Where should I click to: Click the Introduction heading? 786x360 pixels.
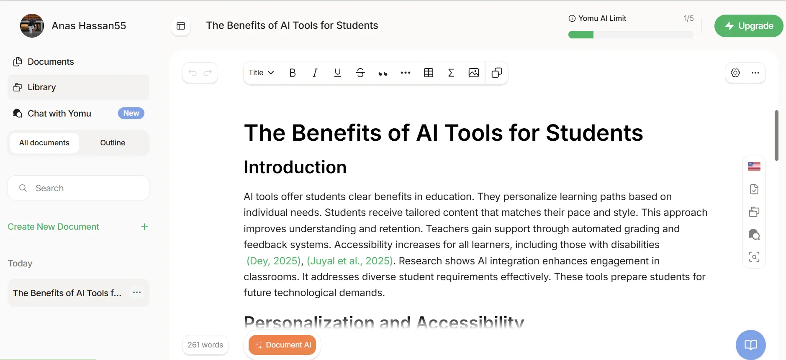(295, 167)
